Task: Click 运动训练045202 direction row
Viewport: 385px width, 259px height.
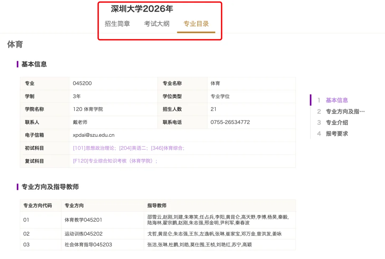Action: (x=83, y=234)
